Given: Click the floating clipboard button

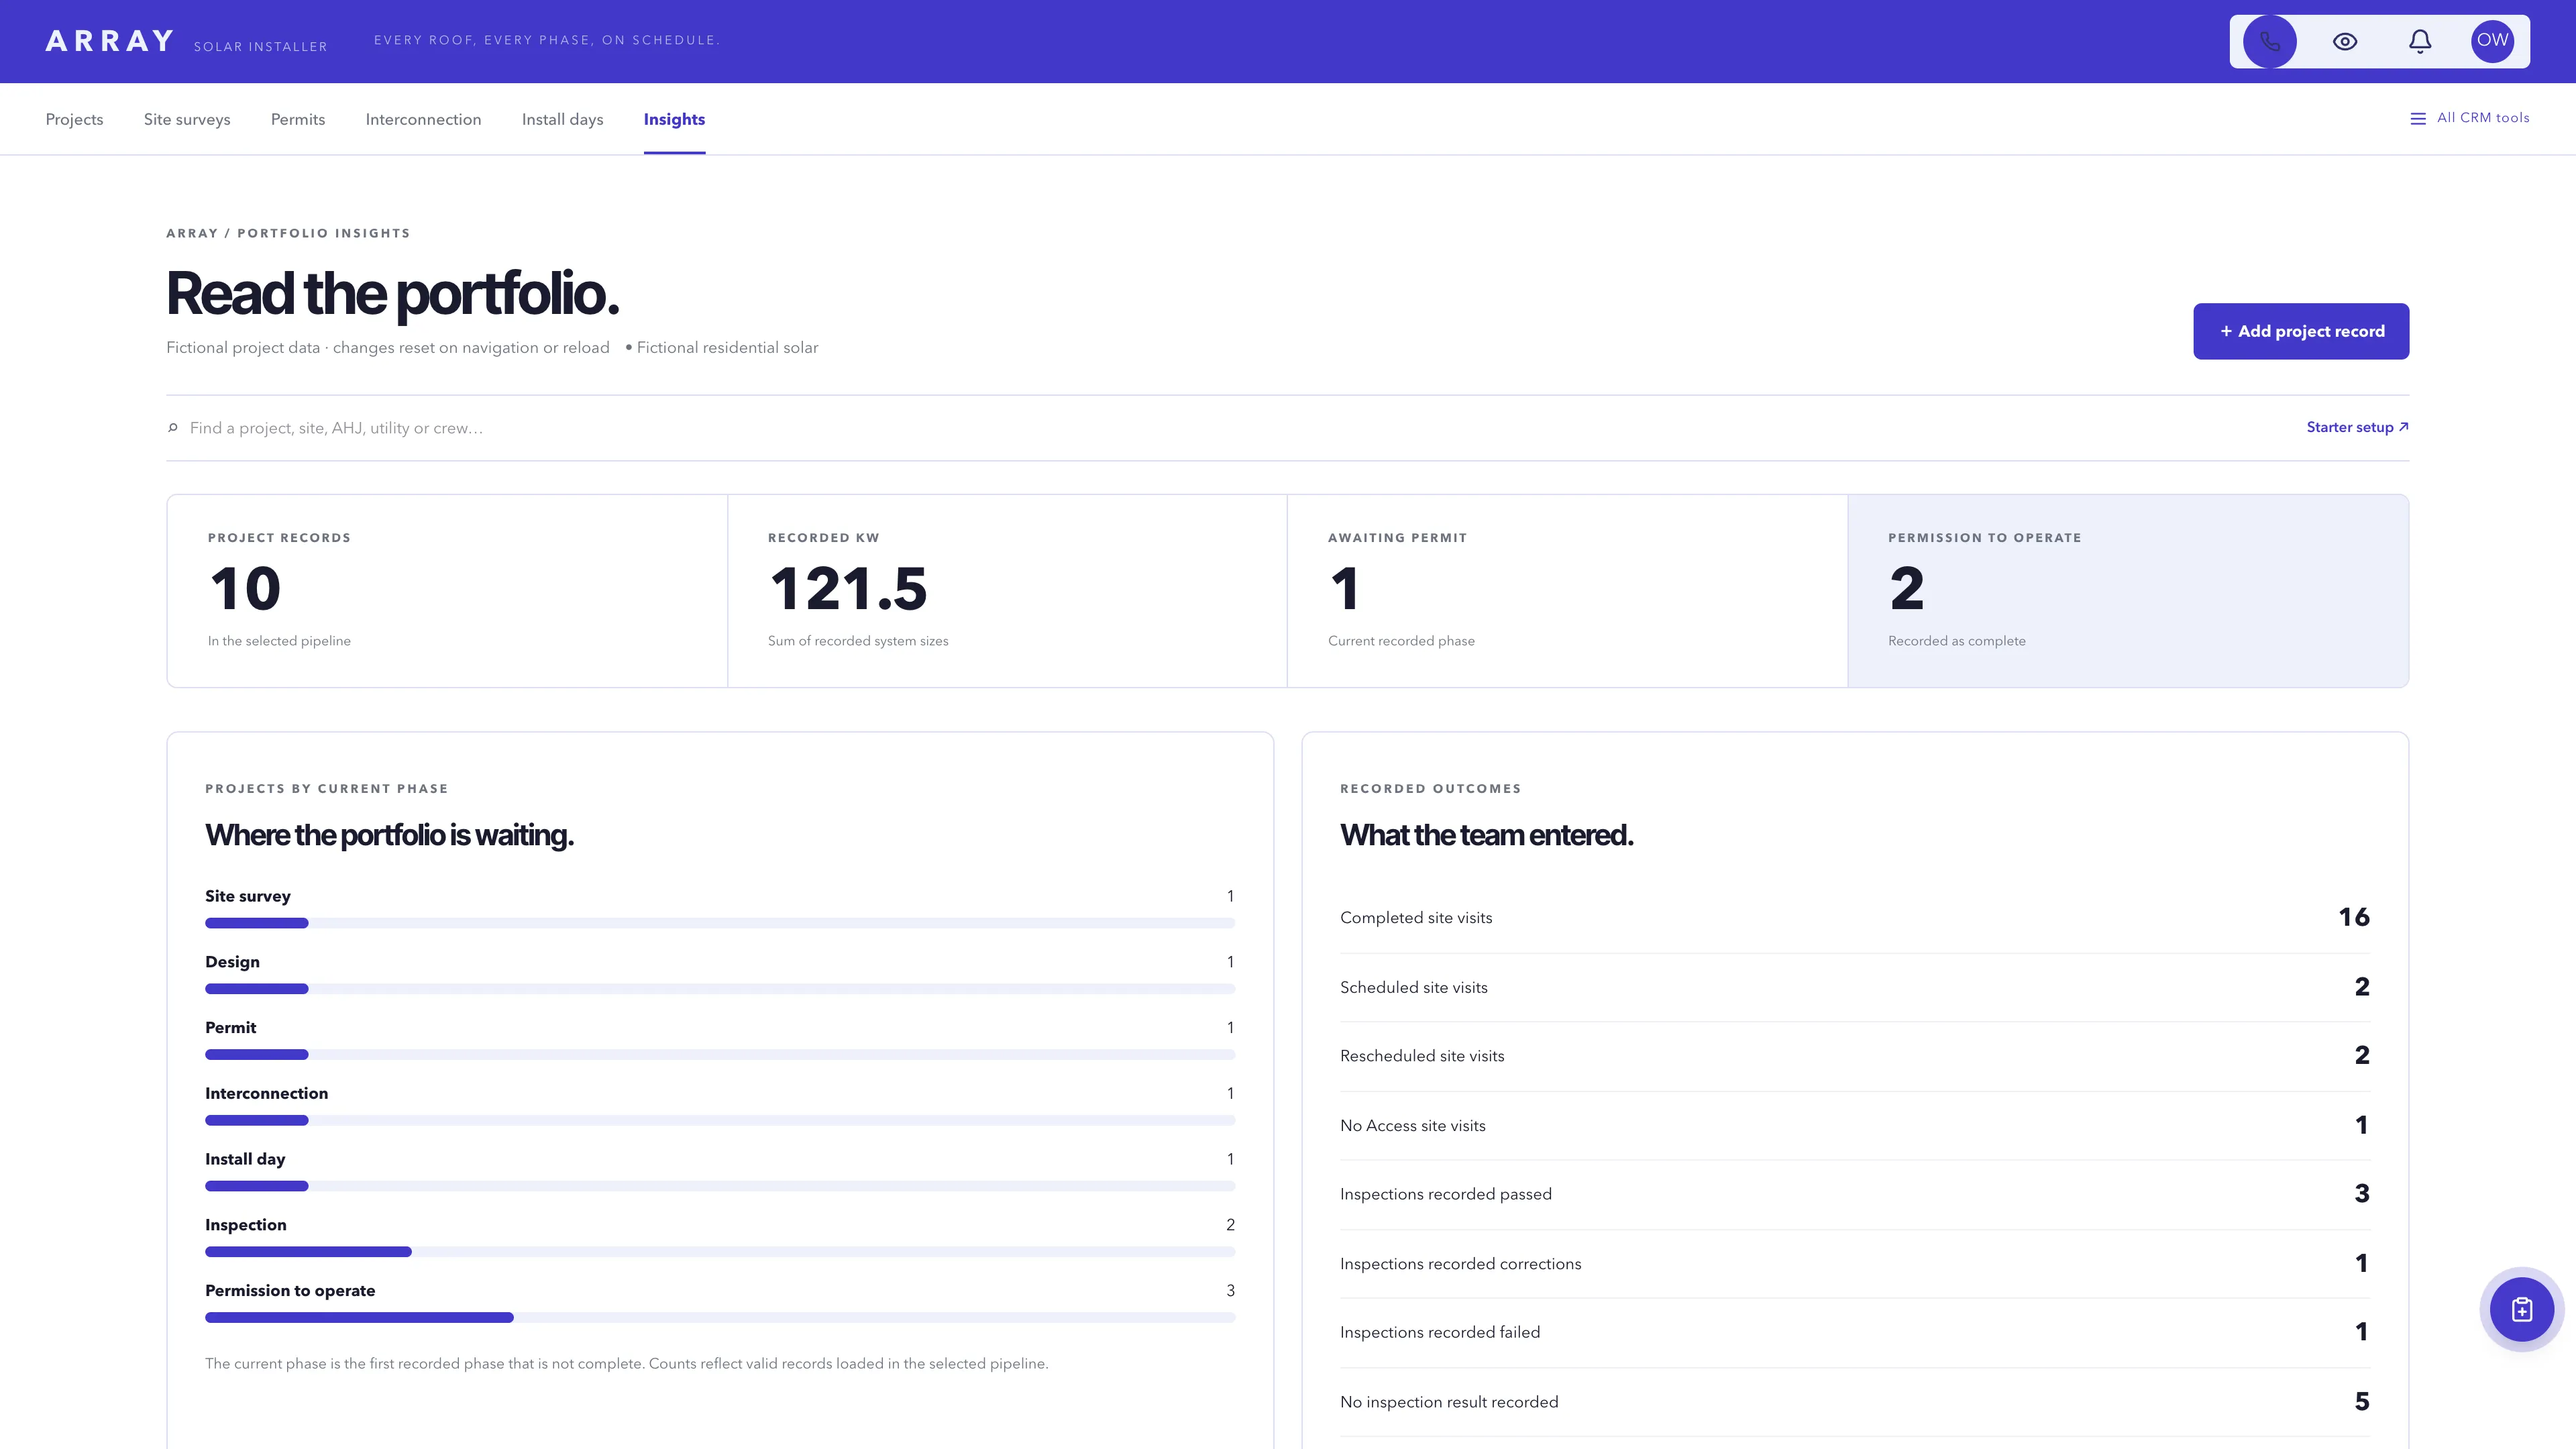Looking at the screenshot, I should (x=2521, y=1309).
